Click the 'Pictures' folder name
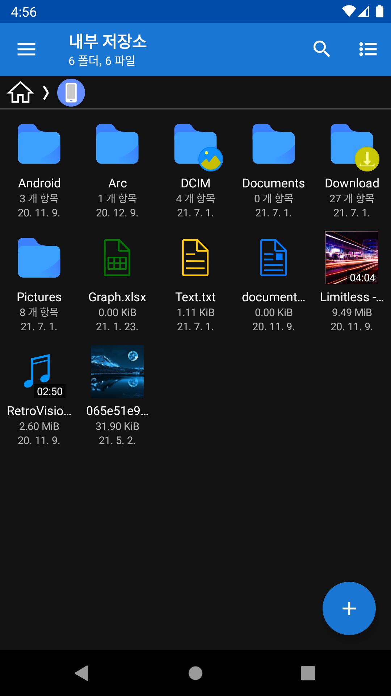 pos(39,297)
